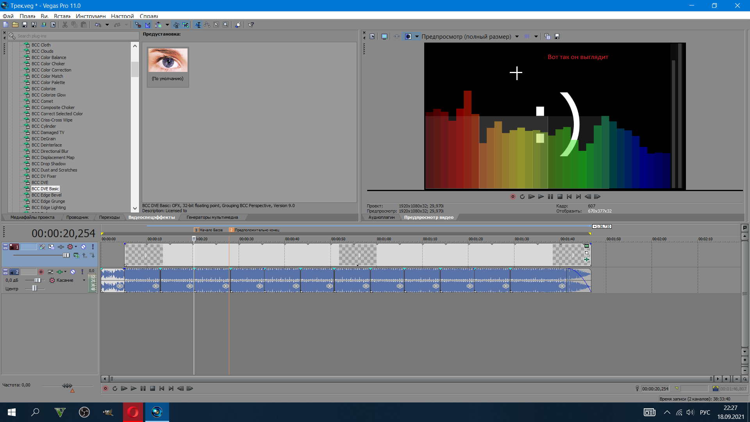Open Track Motion on video track 1
The width and height of the screenshot is (750, 422).
coord(52,247)
